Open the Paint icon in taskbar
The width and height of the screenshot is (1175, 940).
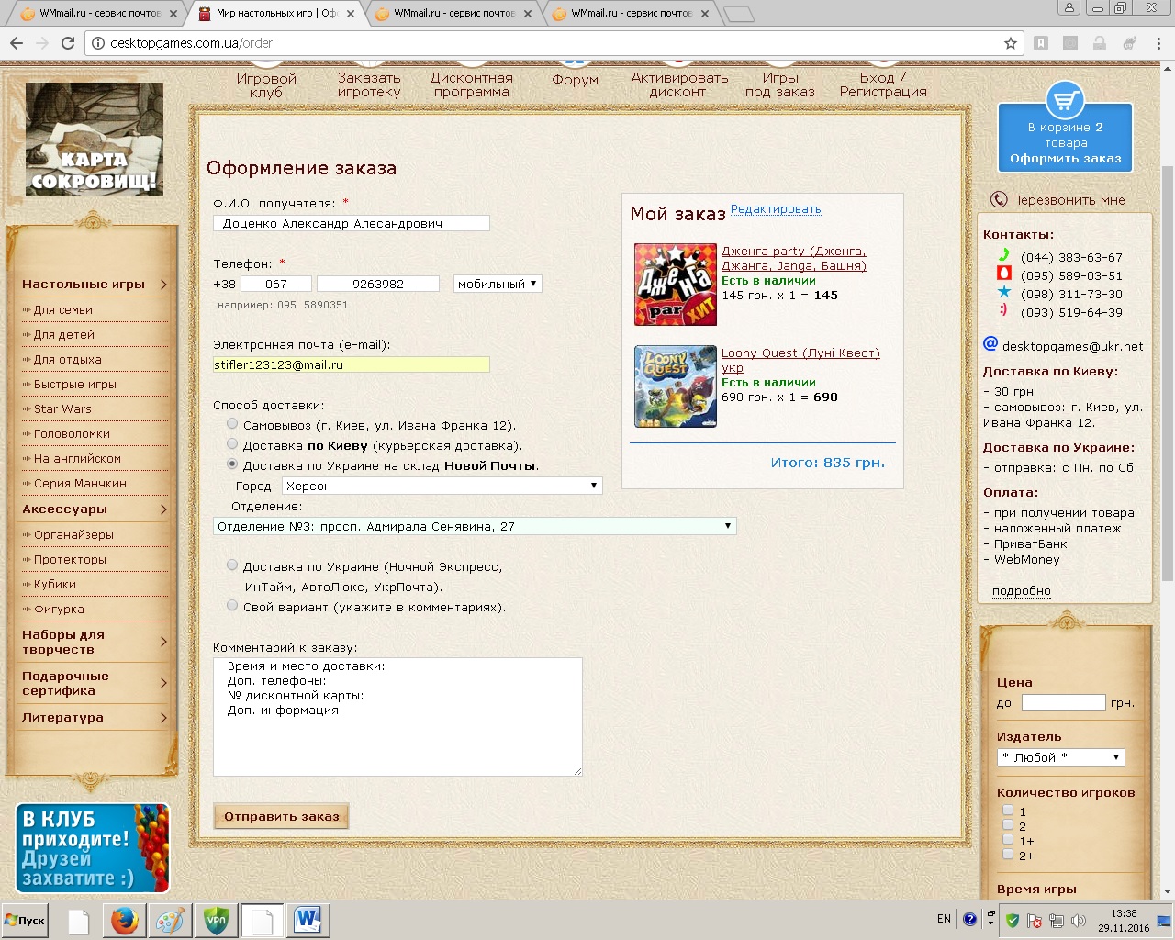(171, 920)
